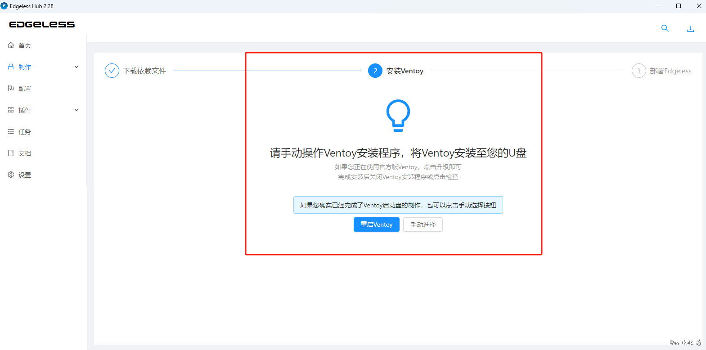Expand the 插件 submenu chevron
This screenshot has width=706, height=350.
(76, 110)
